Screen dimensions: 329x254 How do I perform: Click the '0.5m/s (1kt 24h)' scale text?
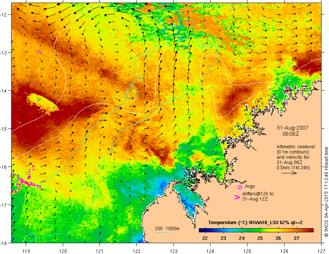coord(293,168)
